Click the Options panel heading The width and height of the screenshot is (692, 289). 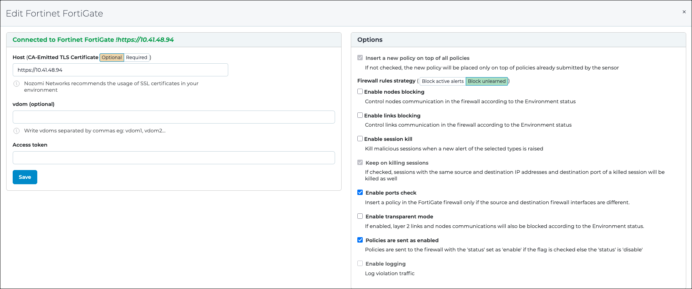(x=370, y=40)
